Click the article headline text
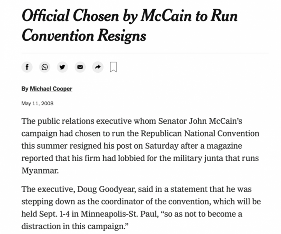Screen dimensions: 281x234 [x=130, y=16]
